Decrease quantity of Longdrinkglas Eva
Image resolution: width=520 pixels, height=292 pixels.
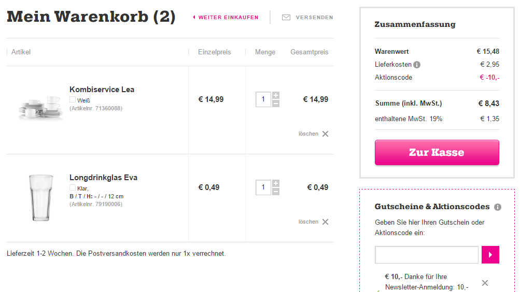[x=276, y=192]
